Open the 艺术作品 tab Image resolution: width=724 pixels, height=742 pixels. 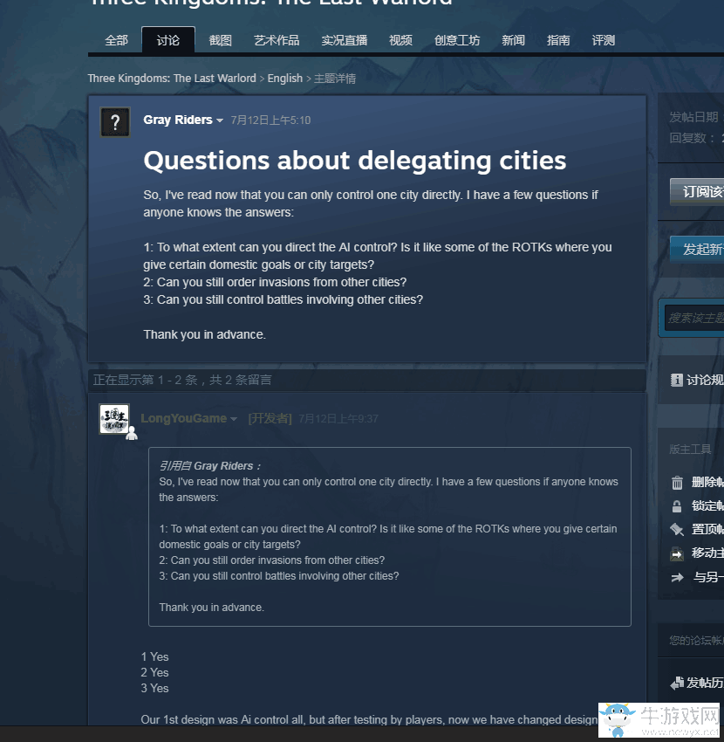coord(277,40)
